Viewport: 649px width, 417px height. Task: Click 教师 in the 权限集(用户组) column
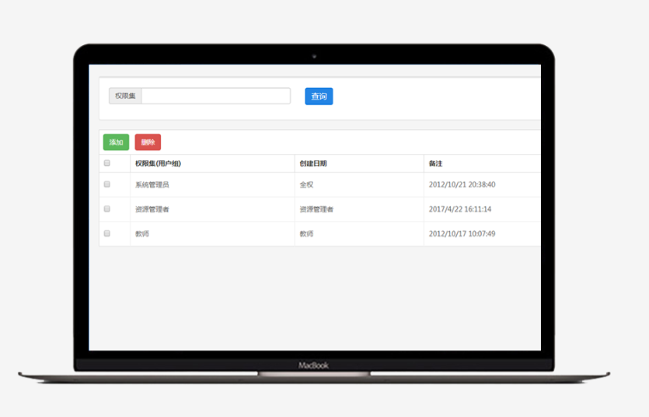click(x=141, y=233)
